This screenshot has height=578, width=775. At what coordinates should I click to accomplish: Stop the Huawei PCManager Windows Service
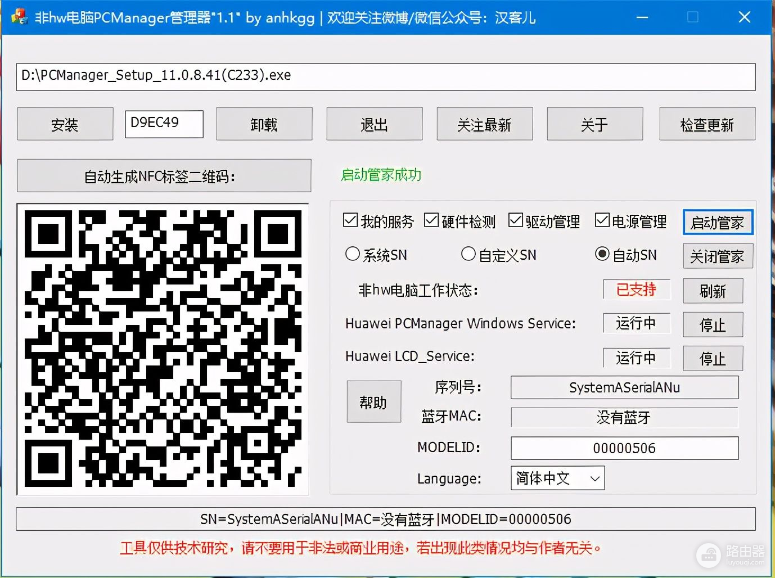click(x=713, y=325)
